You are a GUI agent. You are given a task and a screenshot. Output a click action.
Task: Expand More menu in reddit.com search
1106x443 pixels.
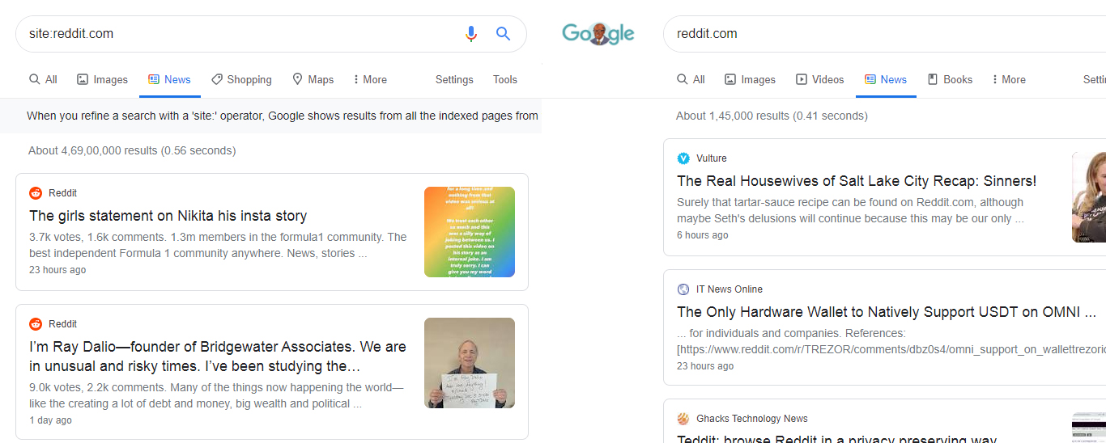[1009, 79]
